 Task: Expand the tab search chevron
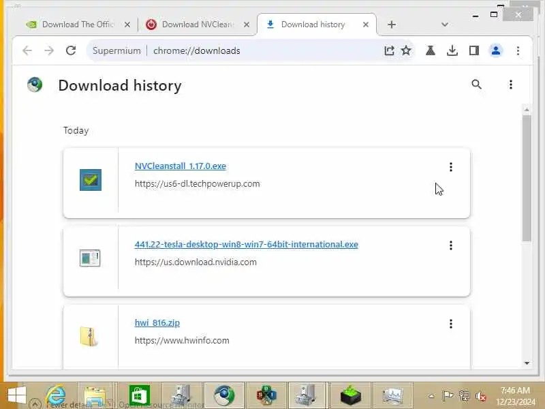point(445,25)
